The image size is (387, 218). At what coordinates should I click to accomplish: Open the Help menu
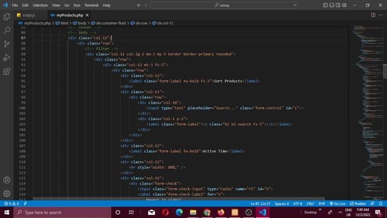pos(106,5)
